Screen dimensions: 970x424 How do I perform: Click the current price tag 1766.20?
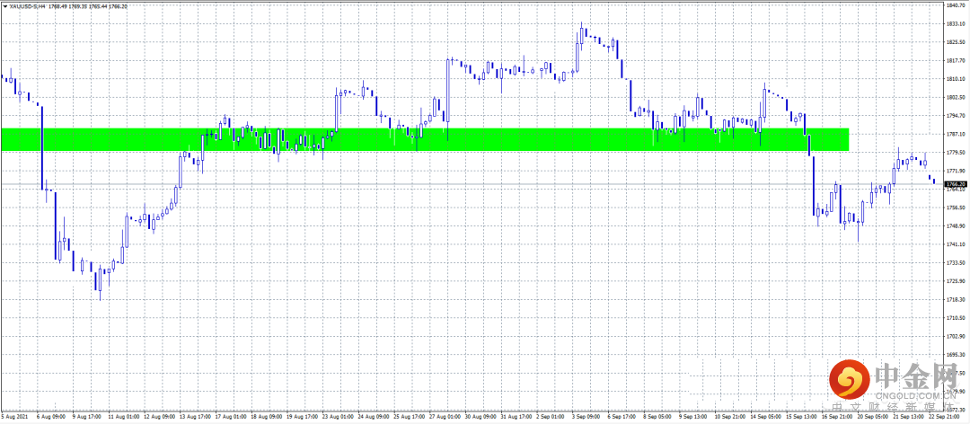pyautogui.click(x=957, y=184)
